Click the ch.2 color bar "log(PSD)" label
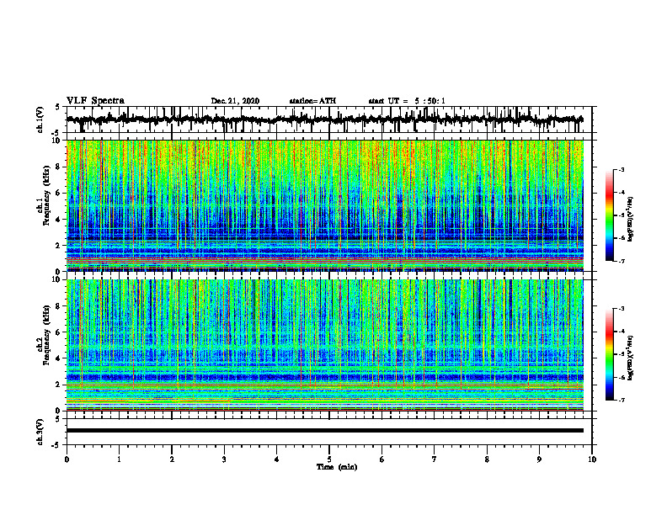 click(631, 358)
